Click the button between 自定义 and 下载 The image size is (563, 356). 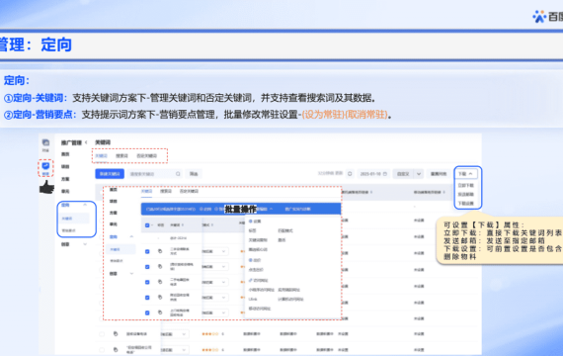pyautogui.click(x=439, y=174)
